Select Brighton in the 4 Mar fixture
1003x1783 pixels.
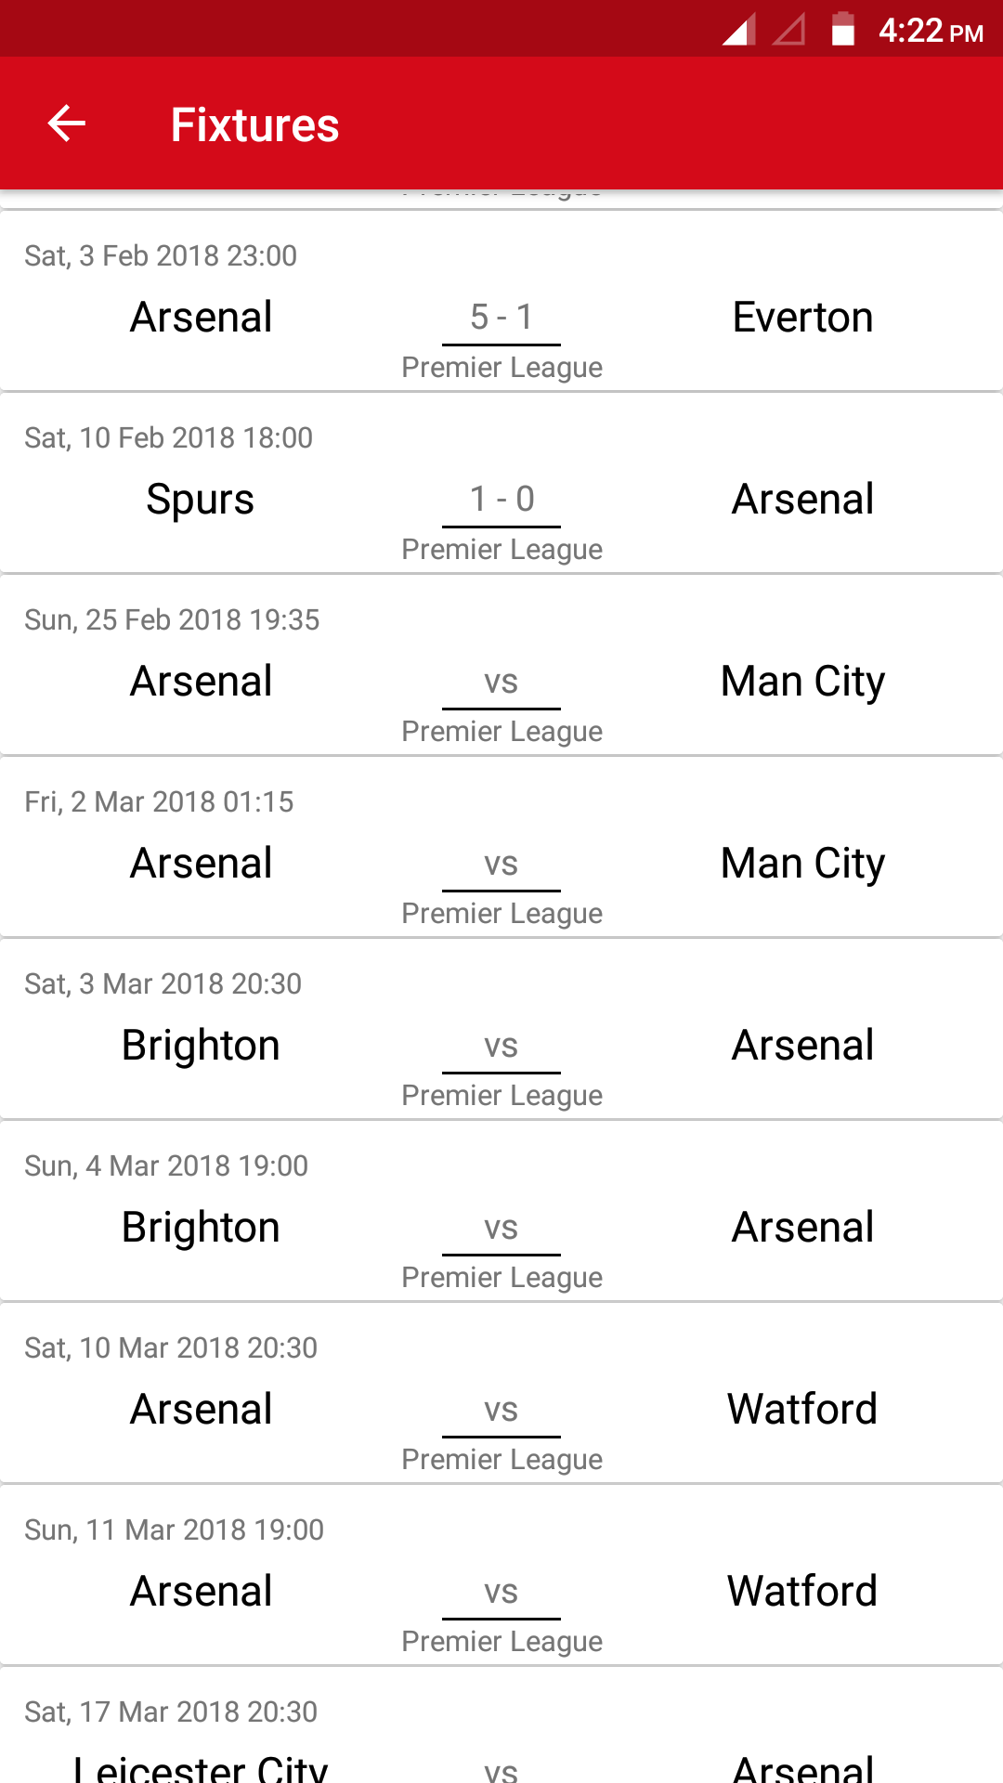(201, 1228)
